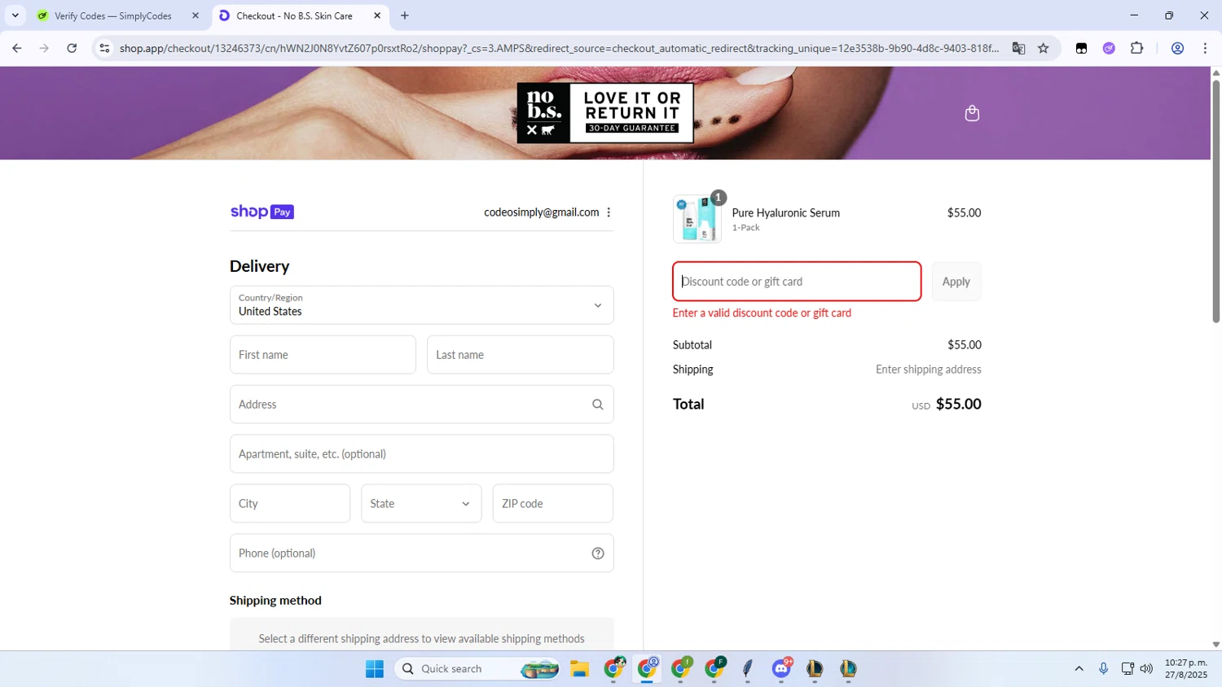Open Discord from the taskbar
1222x687 pixels.
782,669
